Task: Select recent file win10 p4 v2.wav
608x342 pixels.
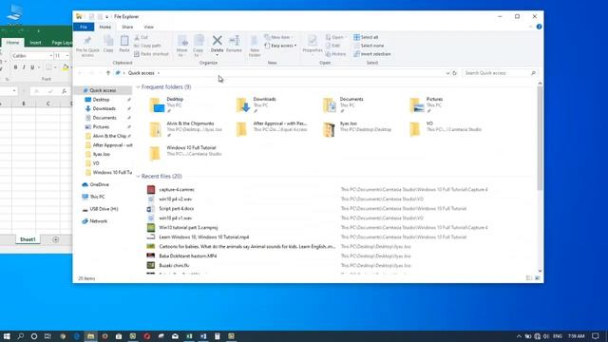Action: (x=175, y=199)
